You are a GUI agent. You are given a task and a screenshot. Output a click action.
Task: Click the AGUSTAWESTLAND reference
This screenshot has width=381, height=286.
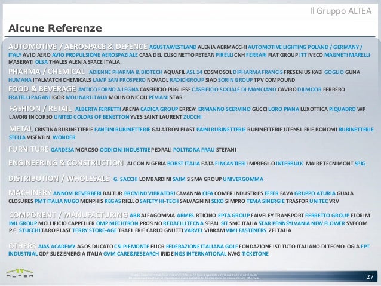(x=173, y=47)
